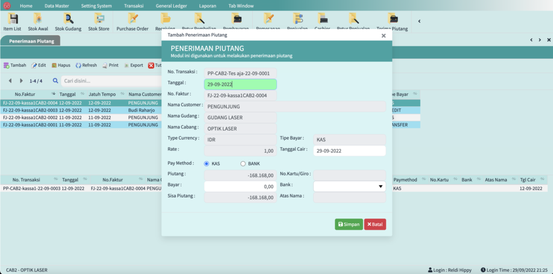The image size is (553, 274).
Task: Open Stok Store from the toolbar
Action: click(x=99, y=22)
